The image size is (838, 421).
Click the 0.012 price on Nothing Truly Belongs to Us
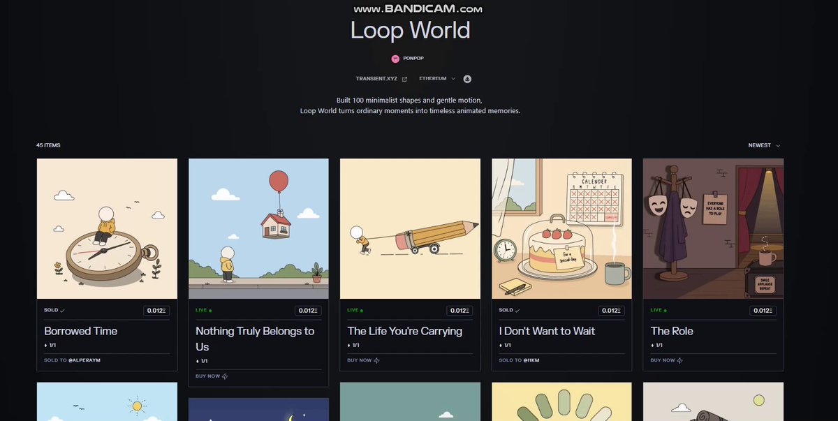point(309,311)
